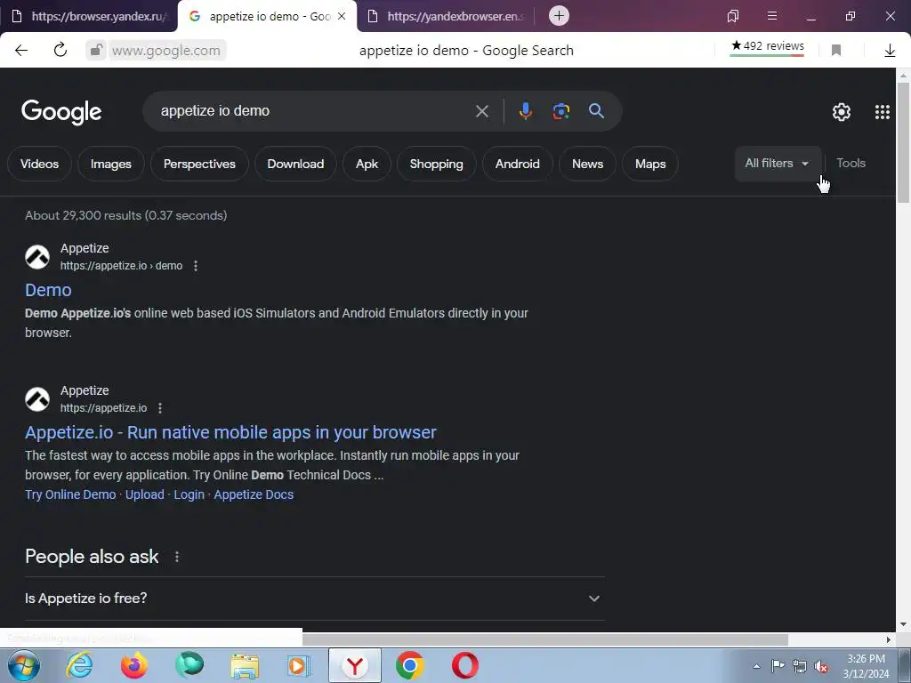The width and height of the screenshot is (911, 683).
Task: Click the horizontal scrollbar thumb
Action: 545,639
